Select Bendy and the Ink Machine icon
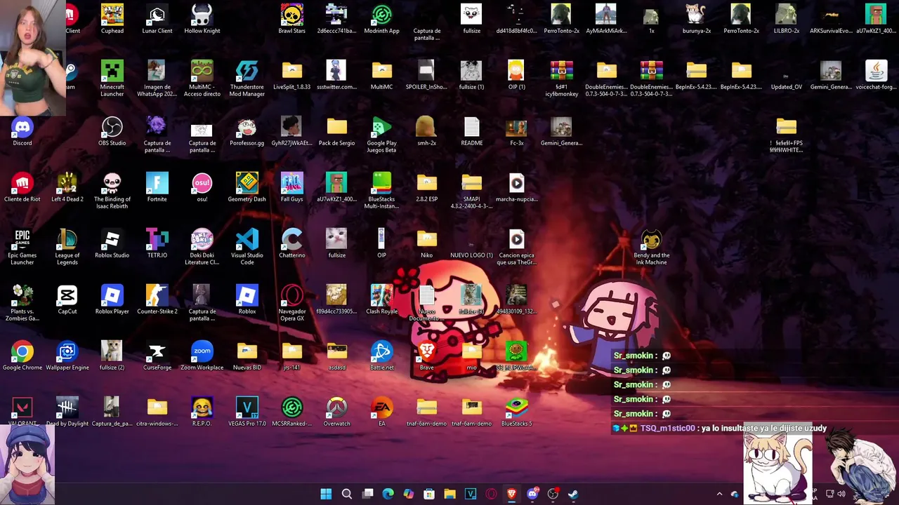The image size is (899, 505). coord(652,247)
